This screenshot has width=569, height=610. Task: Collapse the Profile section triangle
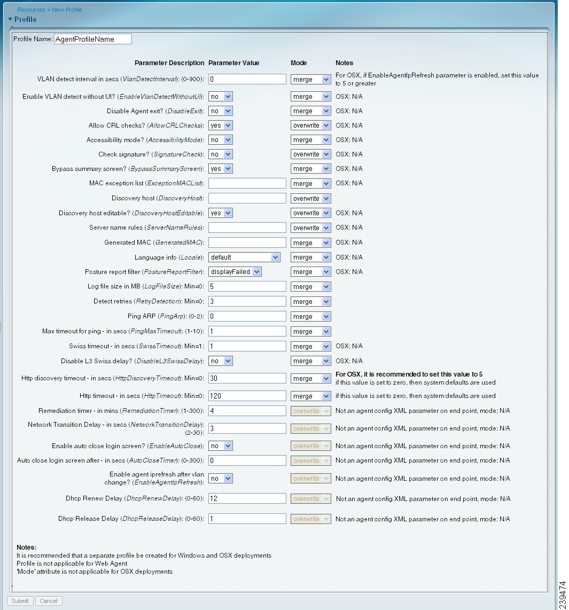(10, 19)
